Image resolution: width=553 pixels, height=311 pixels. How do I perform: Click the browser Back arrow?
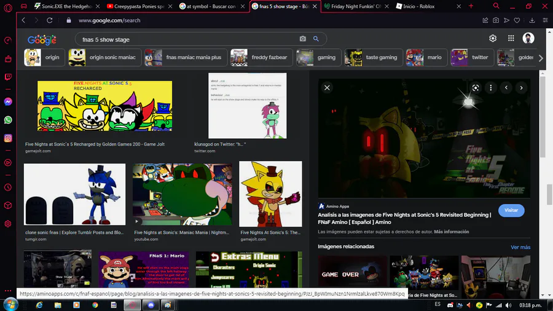click(x=23, y=20)
